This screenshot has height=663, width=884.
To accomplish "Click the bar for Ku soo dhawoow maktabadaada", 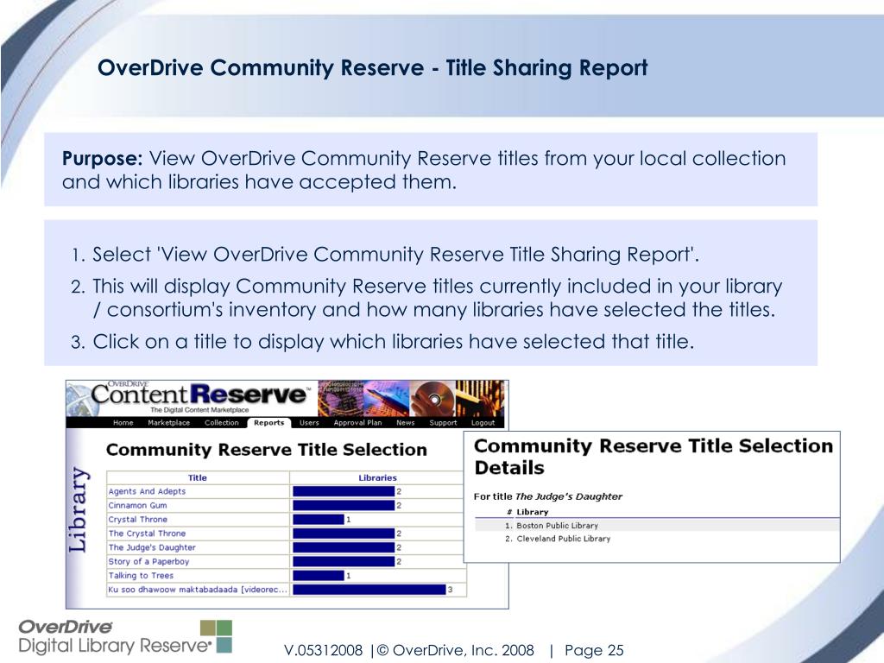I will click(369, 590).
